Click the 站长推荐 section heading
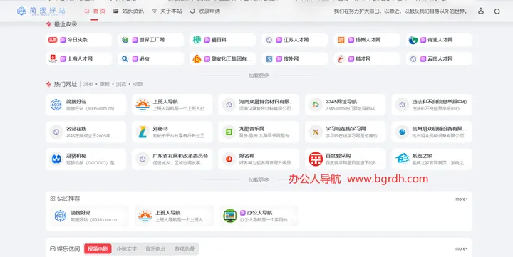513x257 pixels. tap(68, 199)
